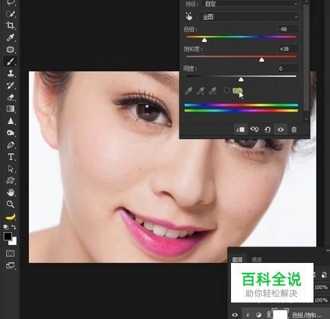The image size is (330, 319).
Task: Click the 色相 hue slider handle
Action: (205, 40)
